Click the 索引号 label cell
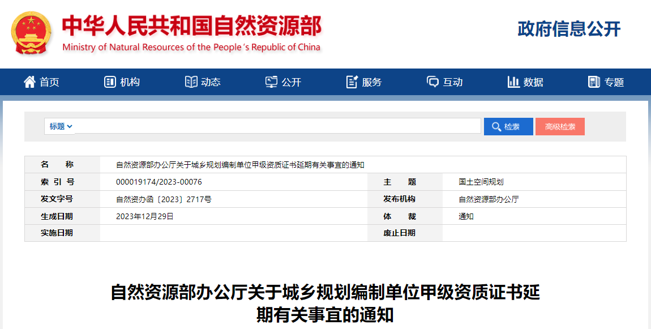Viewport: 651px width, 329px height. (x=63, y=182)
